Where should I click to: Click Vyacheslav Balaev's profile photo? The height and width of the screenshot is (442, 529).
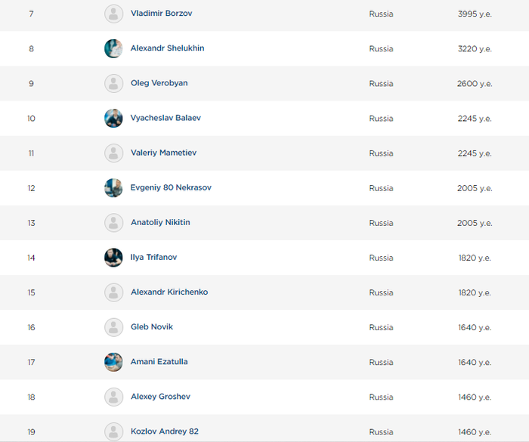(113, 118)
